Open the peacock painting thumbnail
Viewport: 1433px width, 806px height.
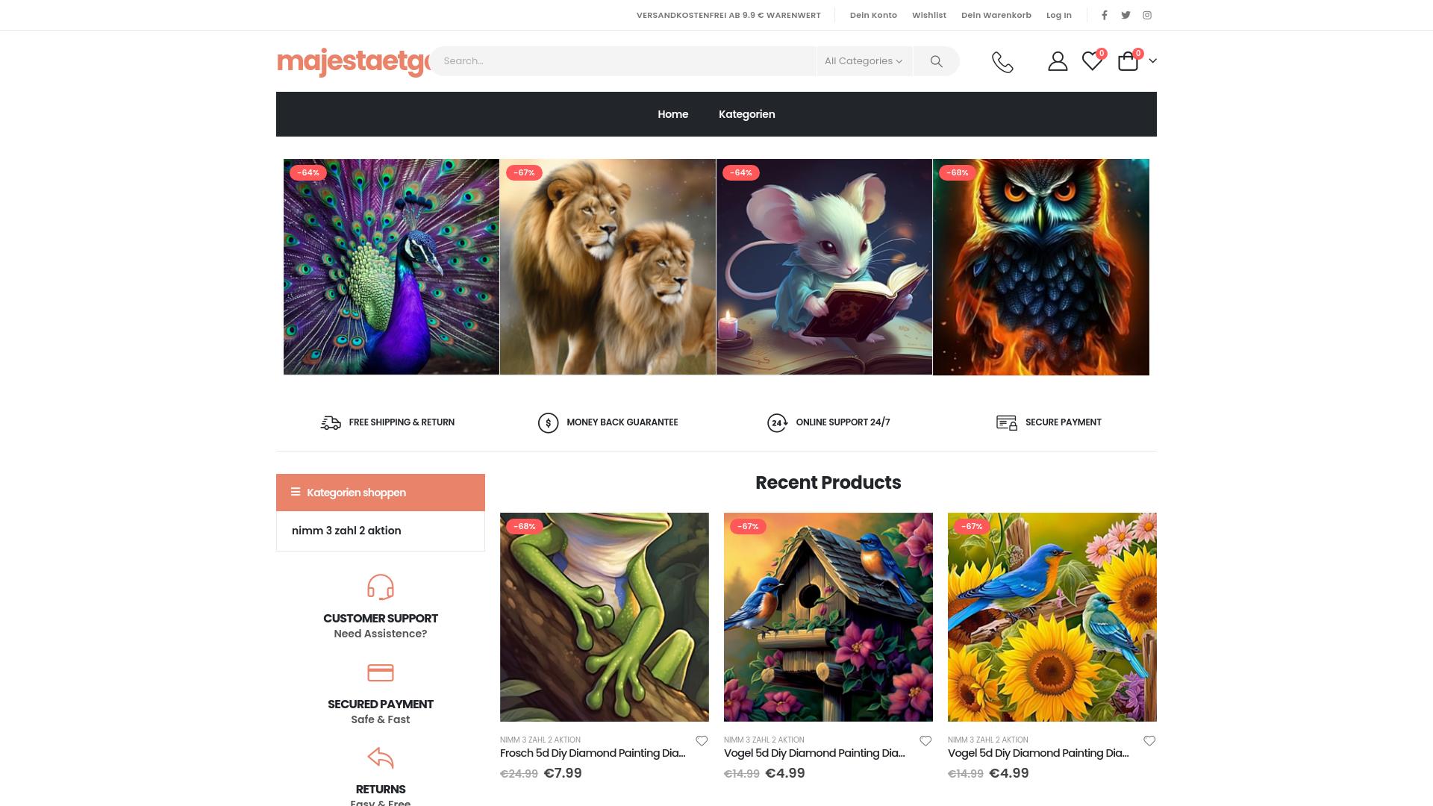tap(391, 266)
